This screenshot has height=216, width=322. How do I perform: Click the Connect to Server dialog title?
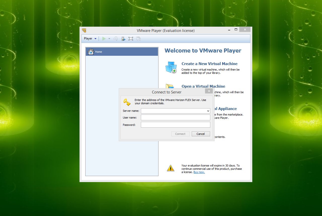pos(167,92)
